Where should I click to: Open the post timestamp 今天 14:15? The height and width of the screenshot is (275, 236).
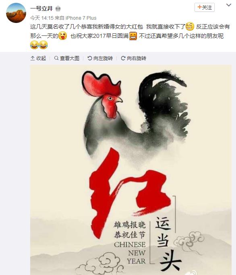(42, 18)
